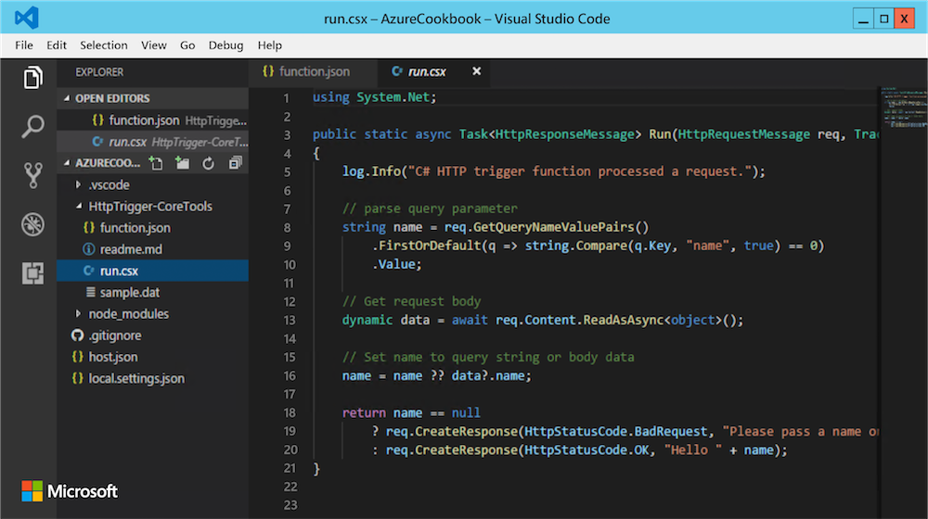
Task: Open the Source Control view
Action: [33, 175]
